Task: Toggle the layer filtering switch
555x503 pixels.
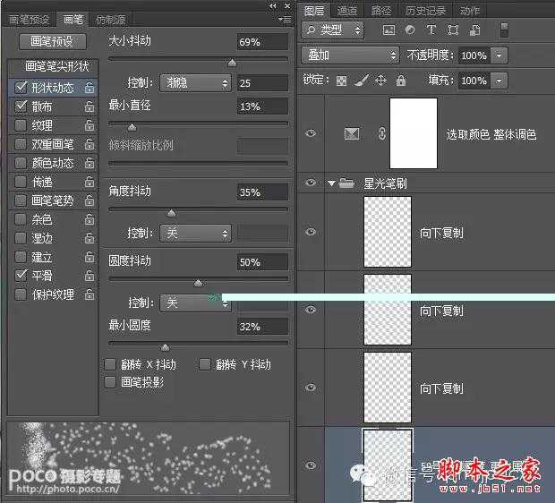Action: point(504,30)
